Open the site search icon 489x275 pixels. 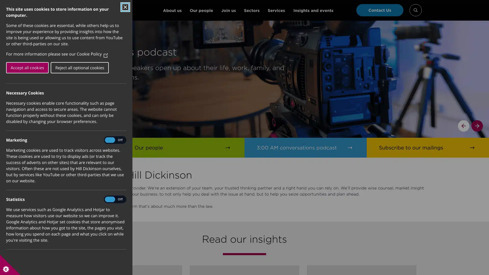coord(415,10)
